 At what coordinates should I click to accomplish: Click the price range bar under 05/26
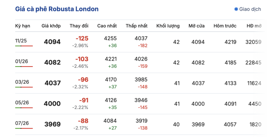24,108
